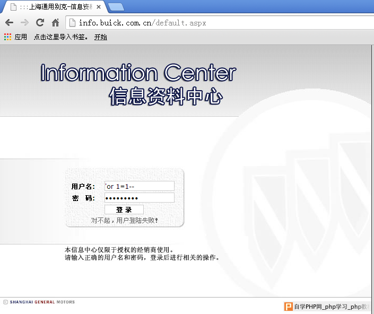The image size is (374, 314).
Task: Reload the page with the refresh icon
Action: 40,22
